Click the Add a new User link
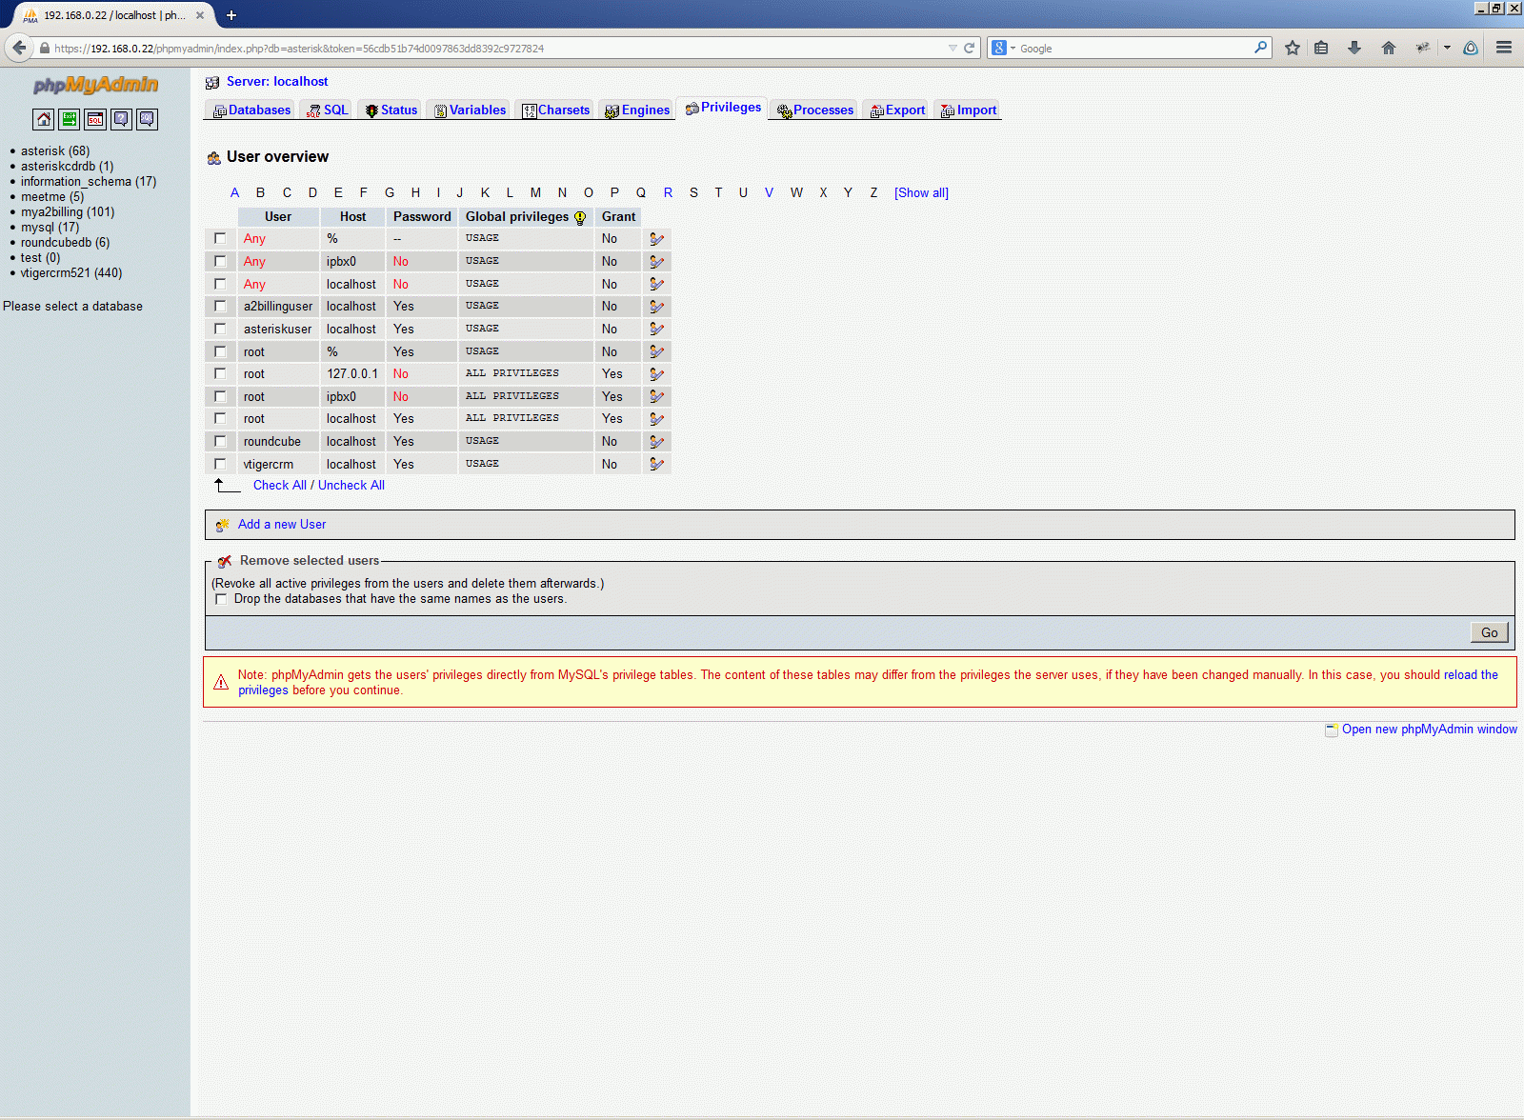This screenshot has width=1524, height=1120. 282,525
